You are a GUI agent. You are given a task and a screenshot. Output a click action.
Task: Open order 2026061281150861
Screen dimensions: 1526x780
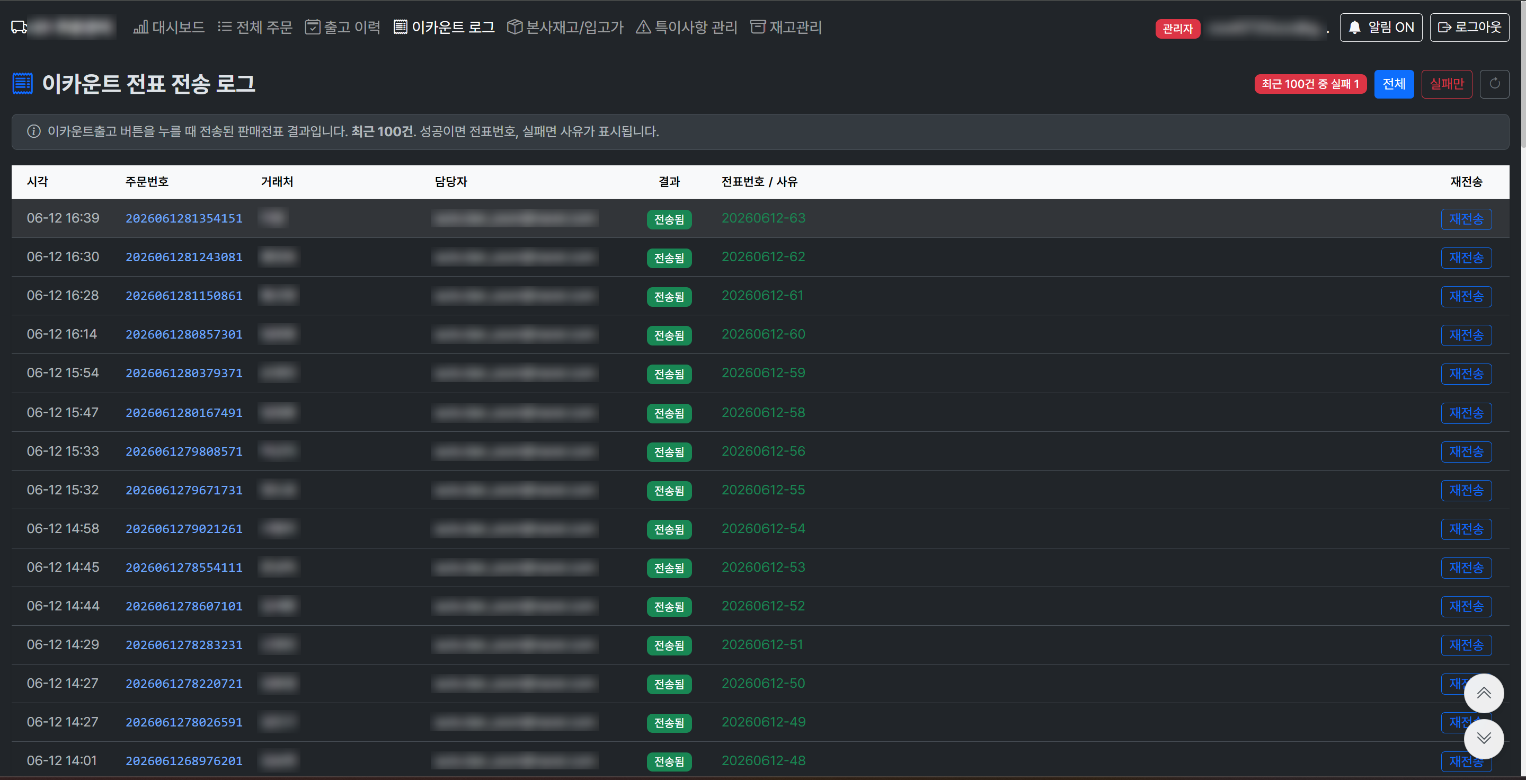pos(184,296)
